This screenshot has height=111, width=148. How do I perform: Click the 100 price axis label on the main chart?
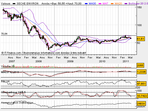139,25
